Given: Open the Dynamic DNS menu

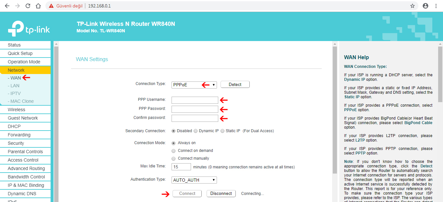Looking at the screenshot, I should pos(25,194).
